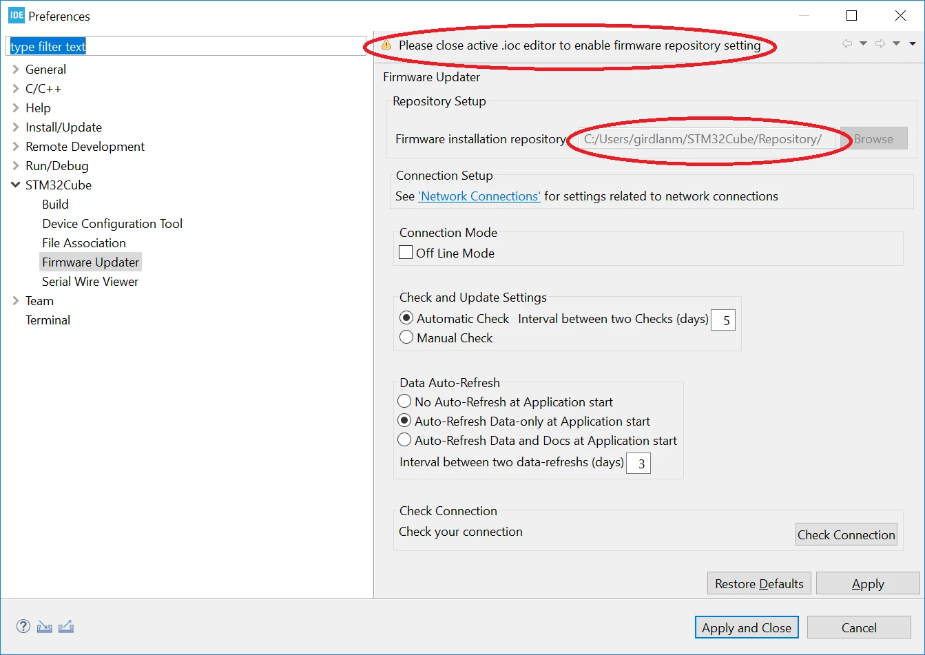Select No Auto-Refresh at Application start
925x655 pixels.
click(x=404, y=402)
